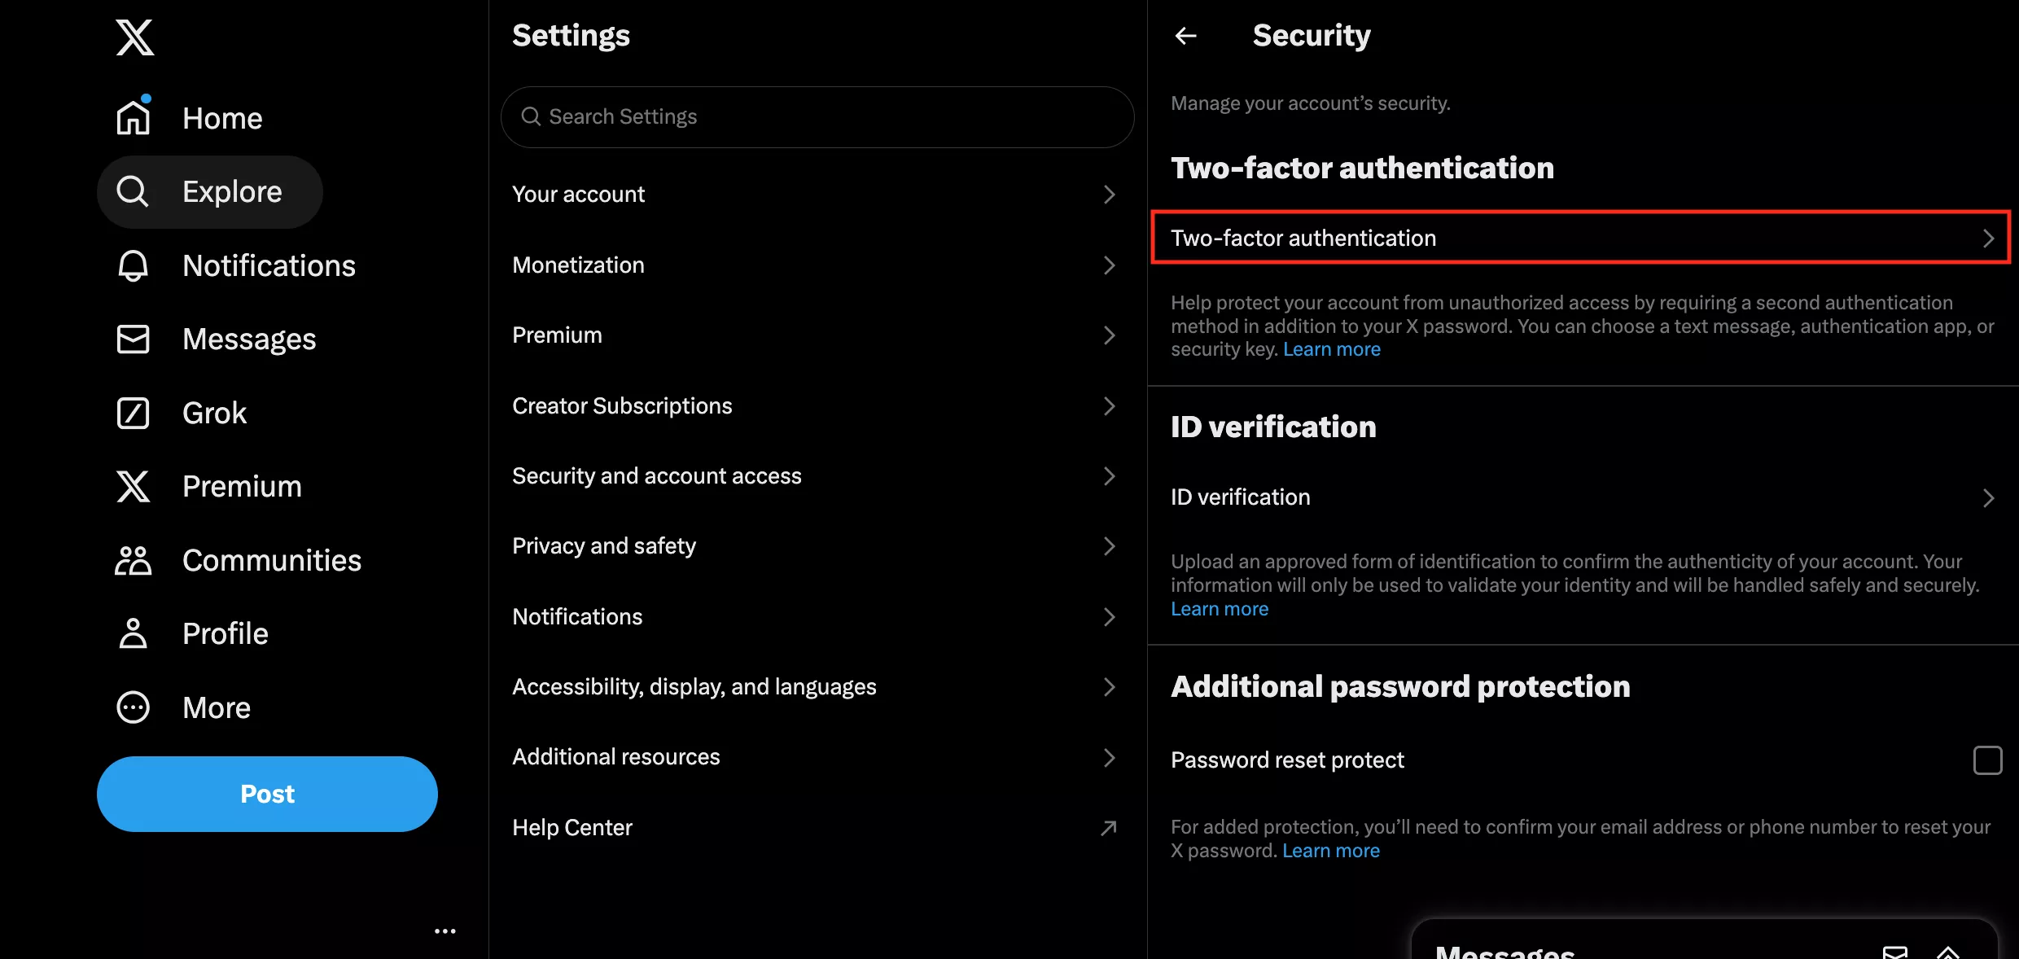Enable the Password reset protect checkbox
Viewport: 2019px width, 959px height.
tap(1987, 760)
